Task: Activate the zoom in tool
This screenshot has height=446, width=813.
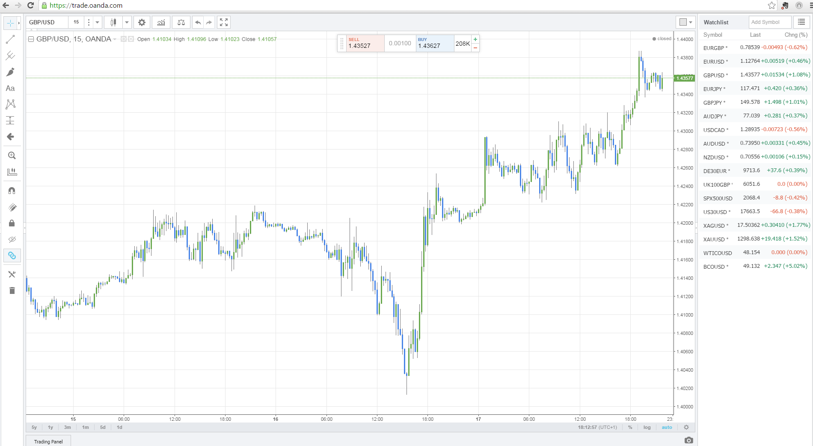Action: (x=12, y=156)
